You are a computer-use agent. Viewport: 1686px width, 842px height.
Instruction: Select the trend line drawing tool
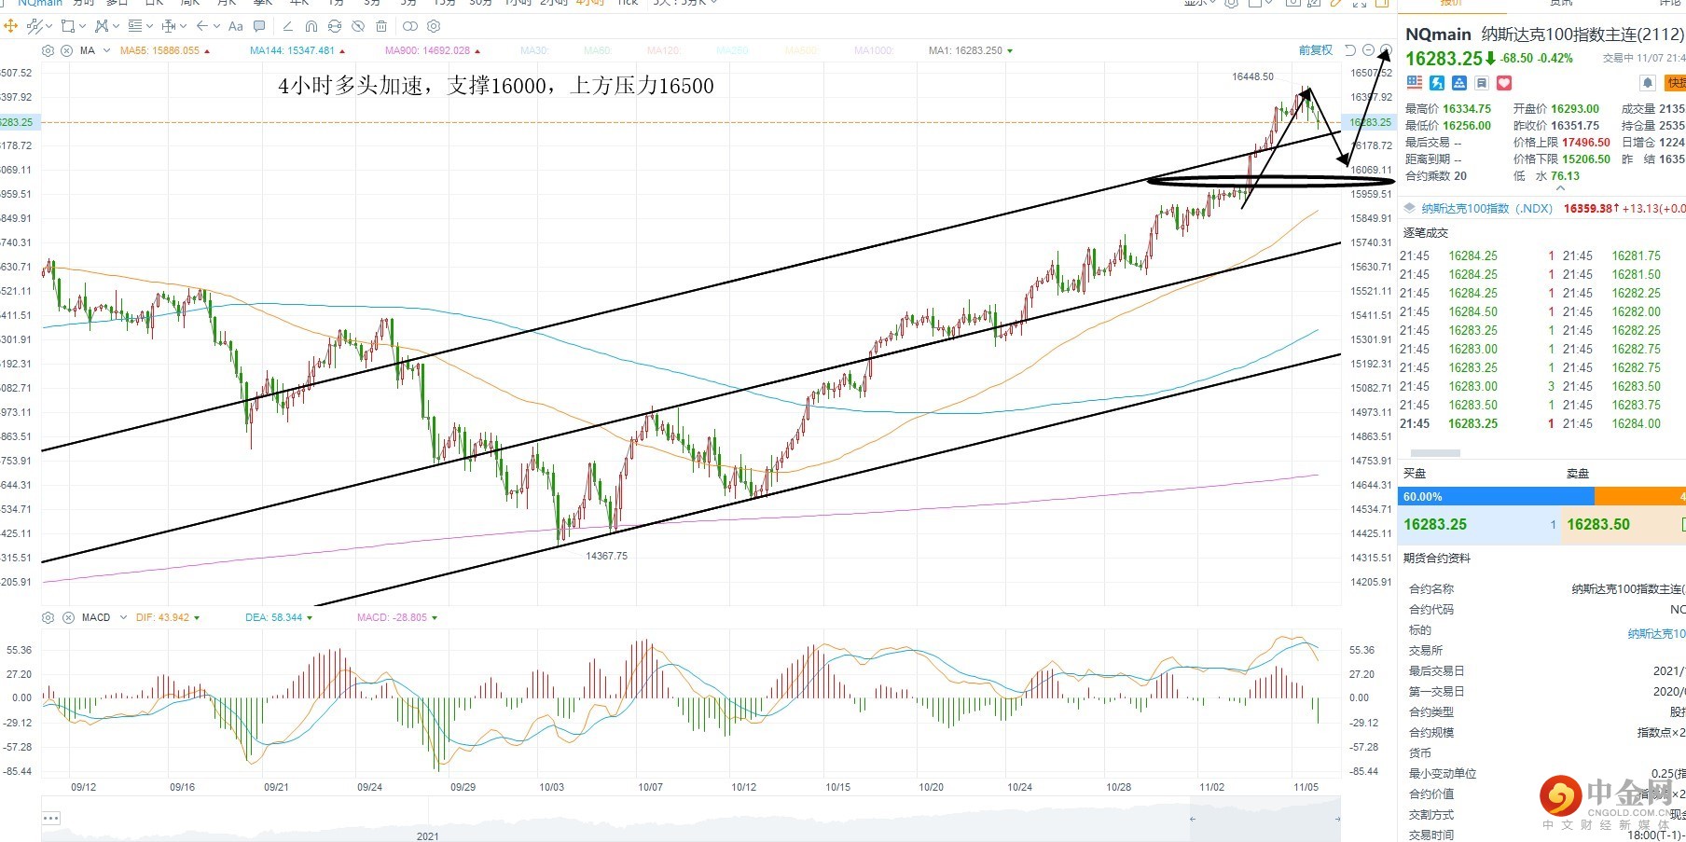coord(35,26)
